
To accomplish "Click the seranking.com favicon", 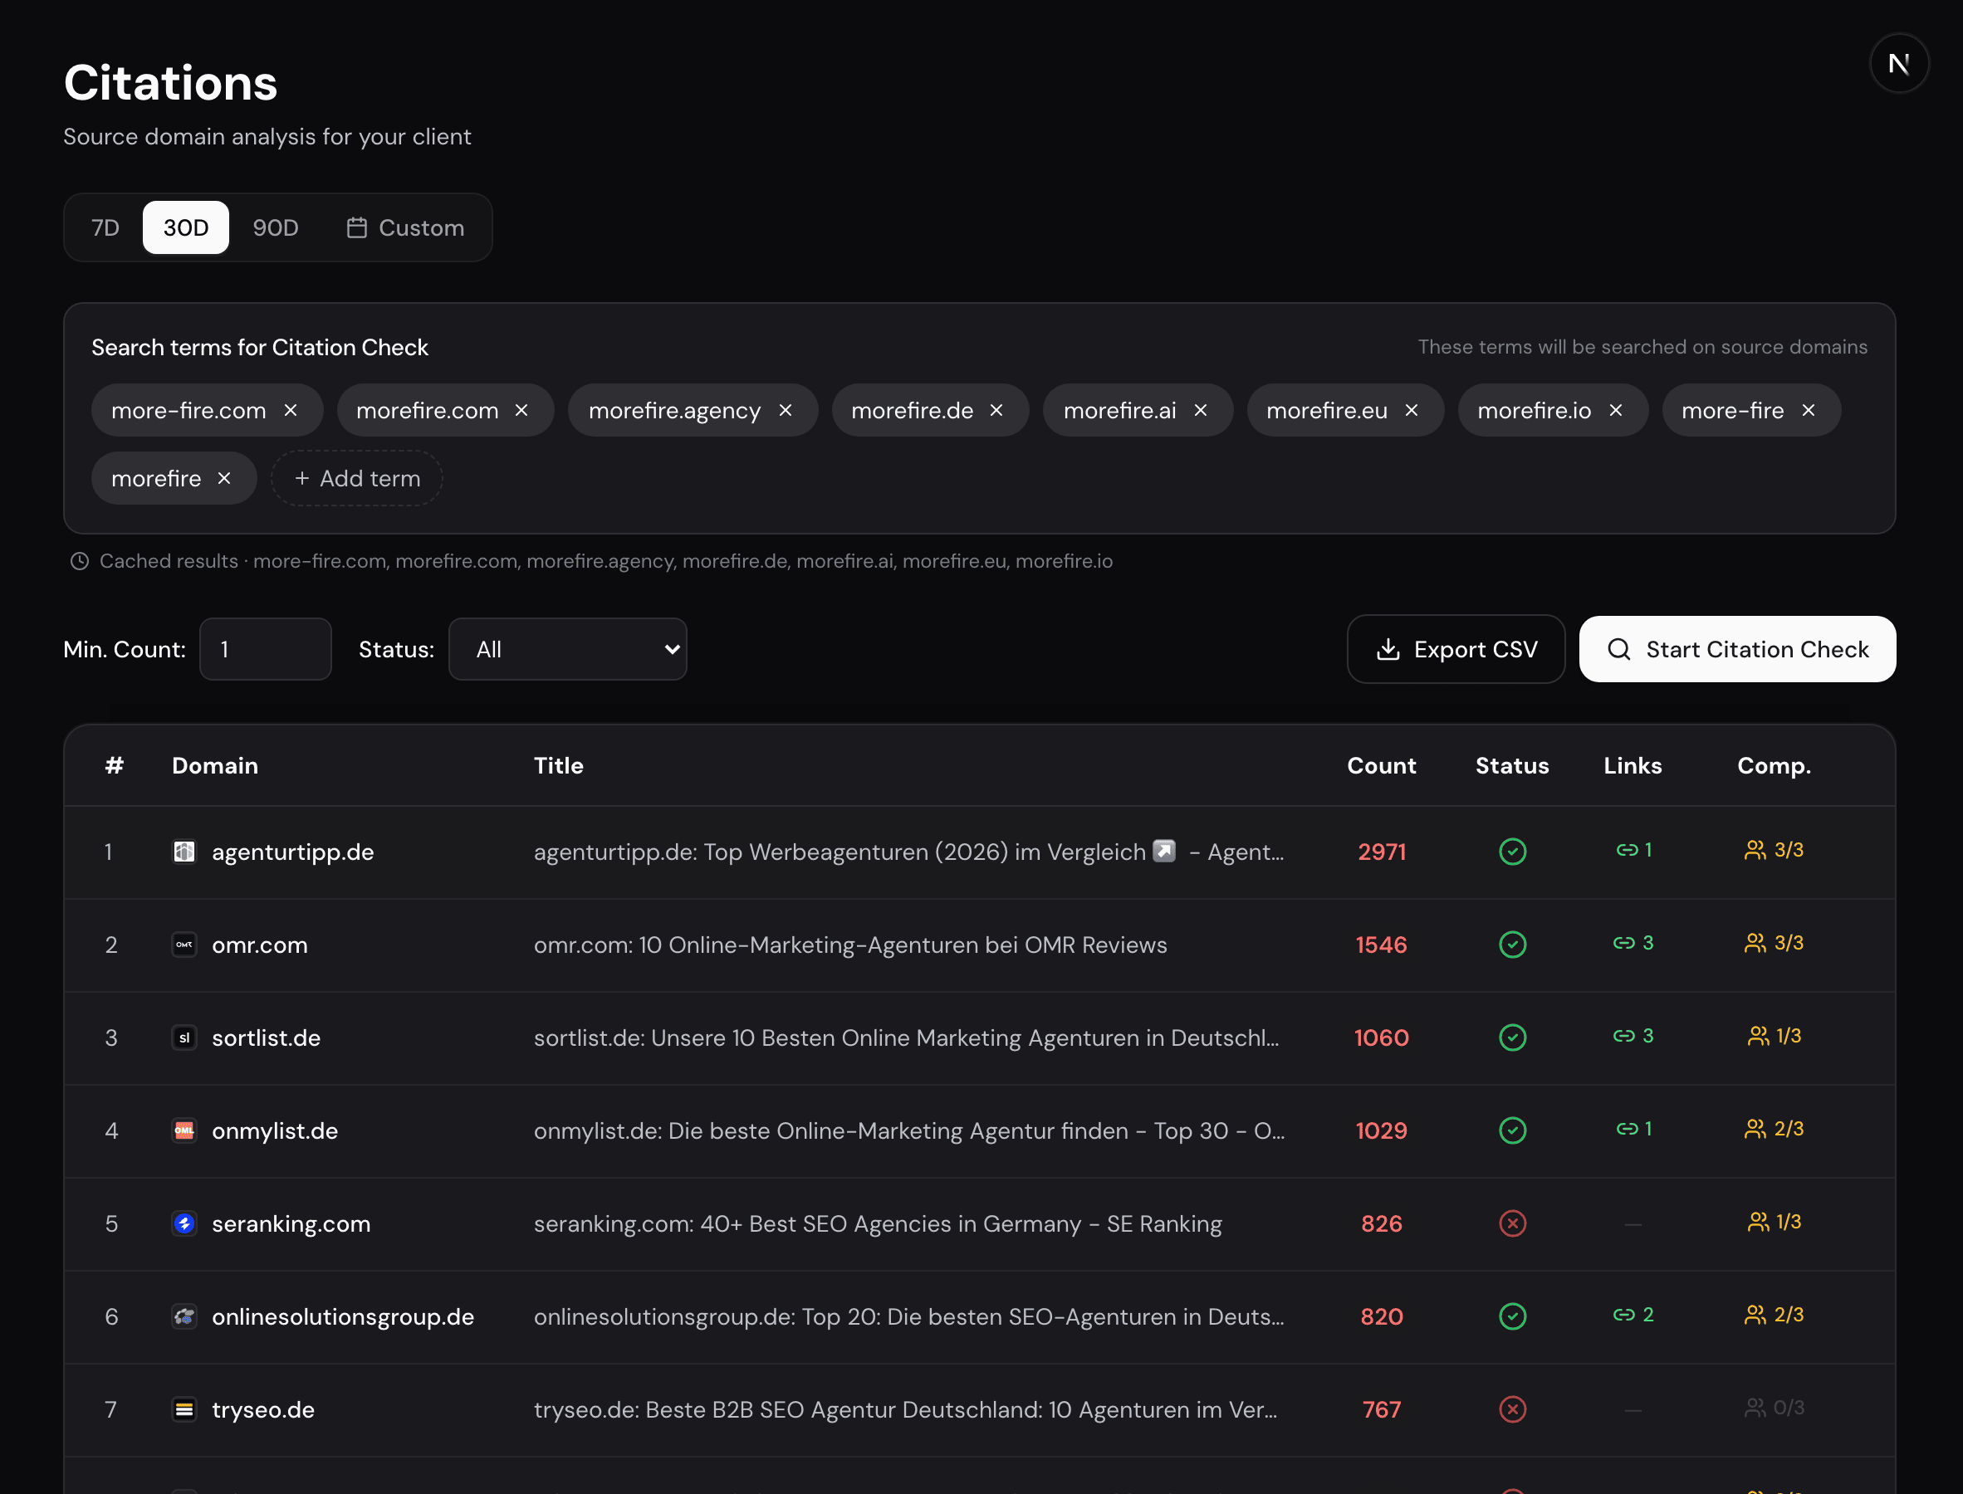I will pyautogui.click(x=184, y=1223).
